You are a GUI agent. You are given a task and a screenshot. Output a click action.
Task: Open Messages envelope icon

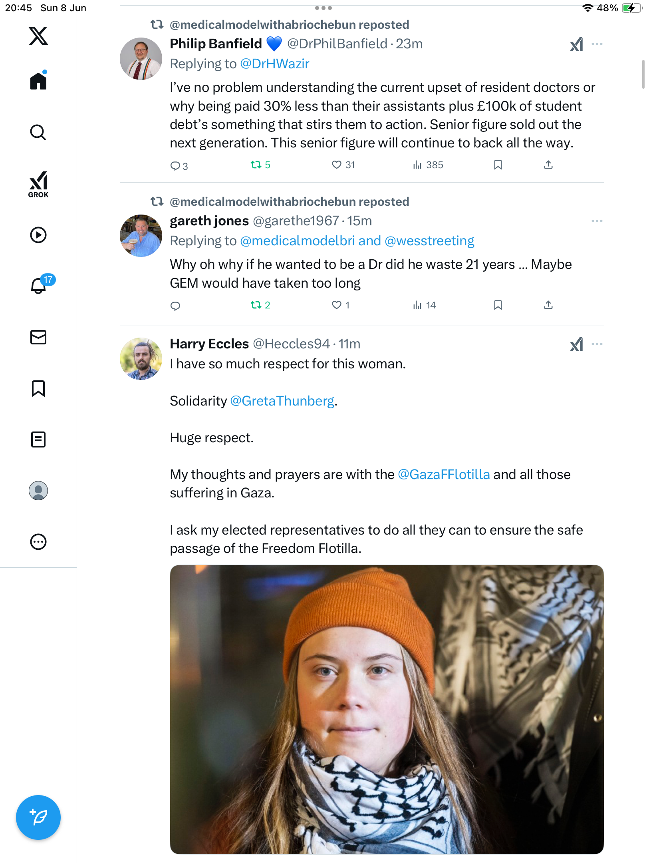point(38,337)
